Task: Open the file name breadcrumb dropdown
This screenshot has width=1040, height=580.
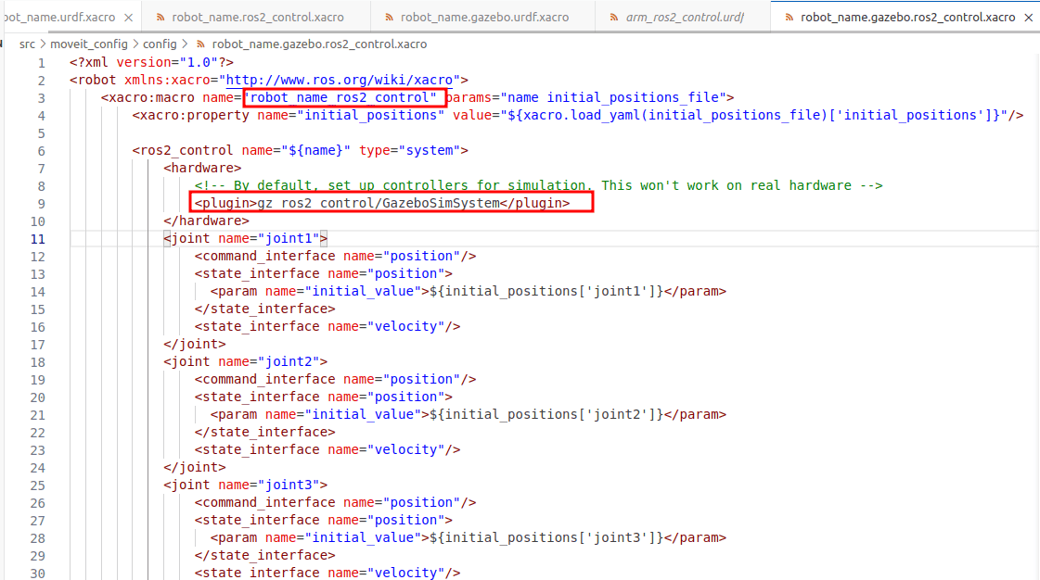Action: click(319, 44)
